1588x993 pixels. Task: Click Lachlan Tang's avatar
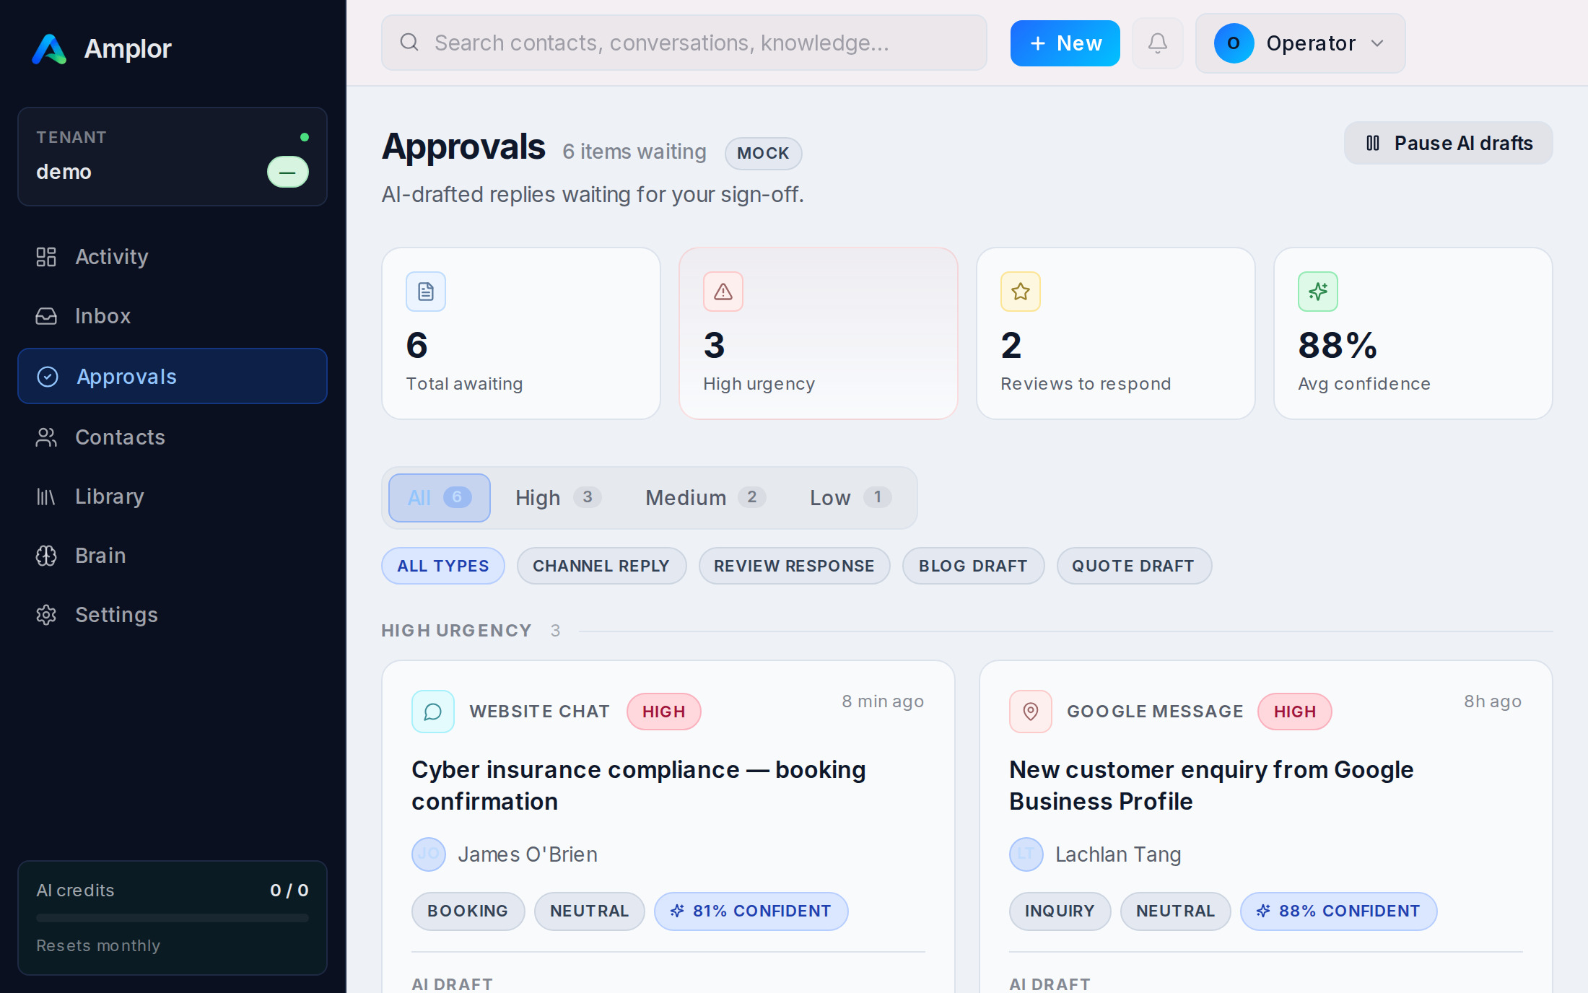(x=1026, y=854)
